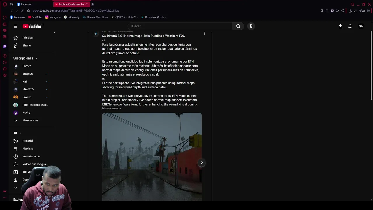Open the Humano en Línea bookmark
Viewport: 373px width, 210px height.
(95, 17)
